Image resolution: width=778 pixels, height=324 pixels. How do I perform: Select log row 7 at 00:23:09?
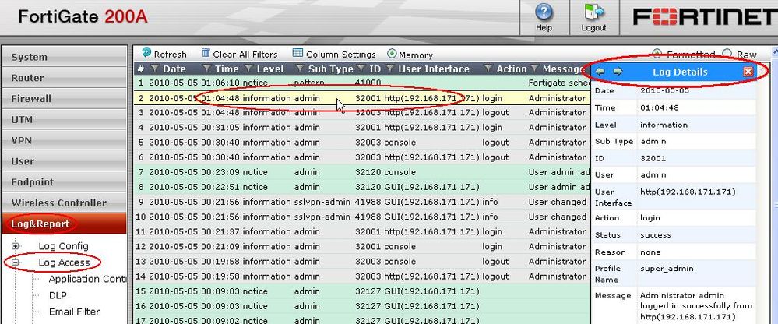[362, 172]
